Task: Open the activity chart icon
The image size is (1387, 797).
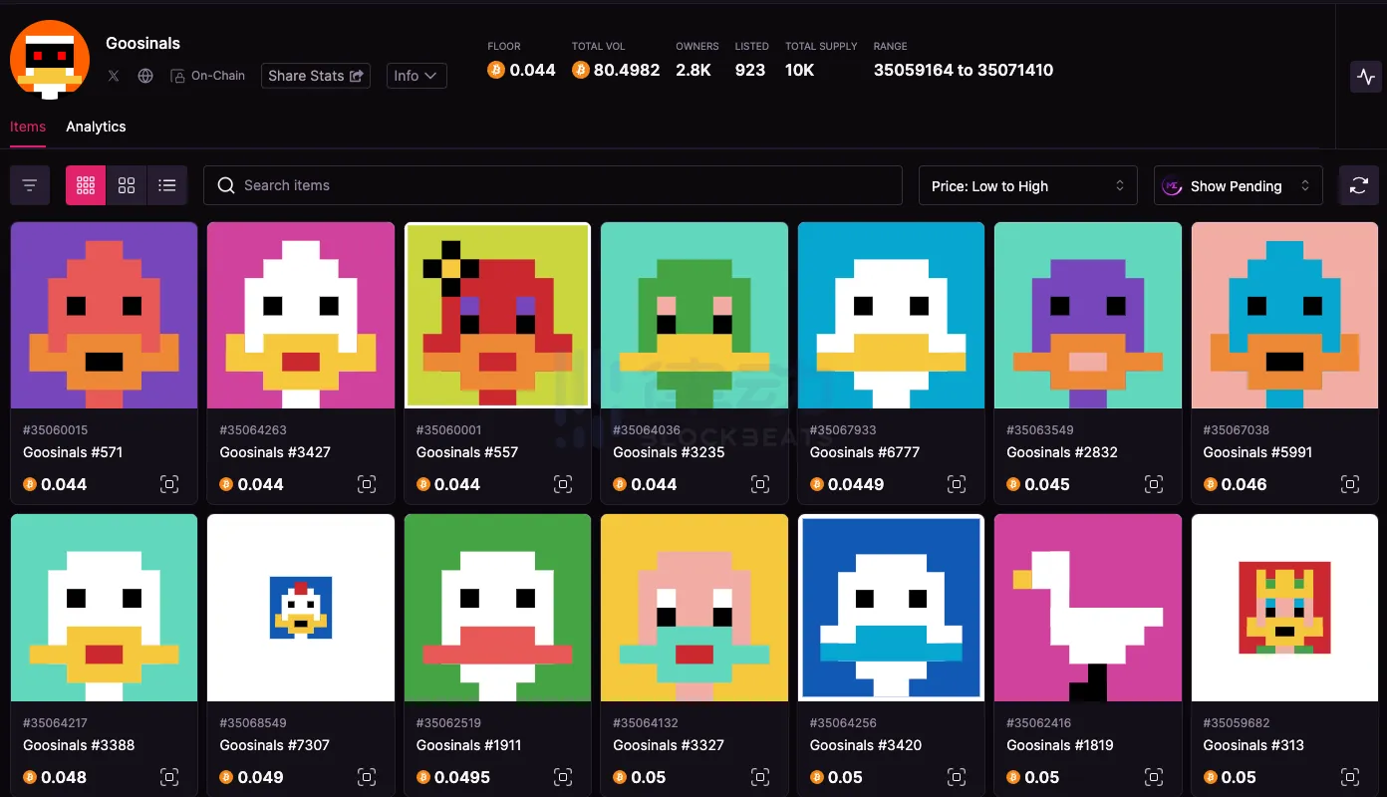Action: pos(1365,77)
